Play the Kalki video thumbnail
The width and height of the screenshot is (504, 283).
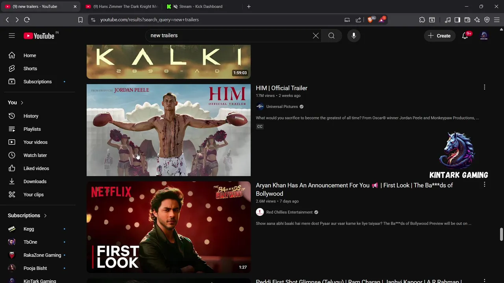click(x=169, y=62)
